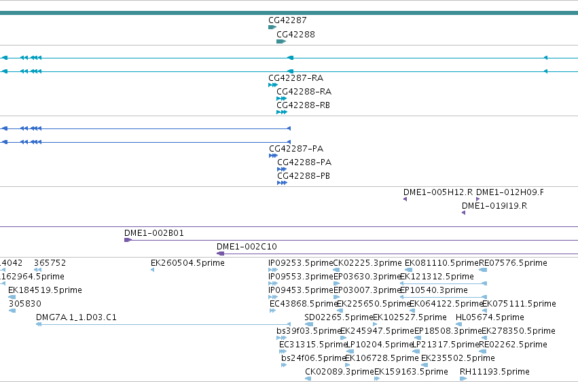Click the IP09253.5prime EST label
Viewport: 578px width, 382px height.
(x=300, y=263)
